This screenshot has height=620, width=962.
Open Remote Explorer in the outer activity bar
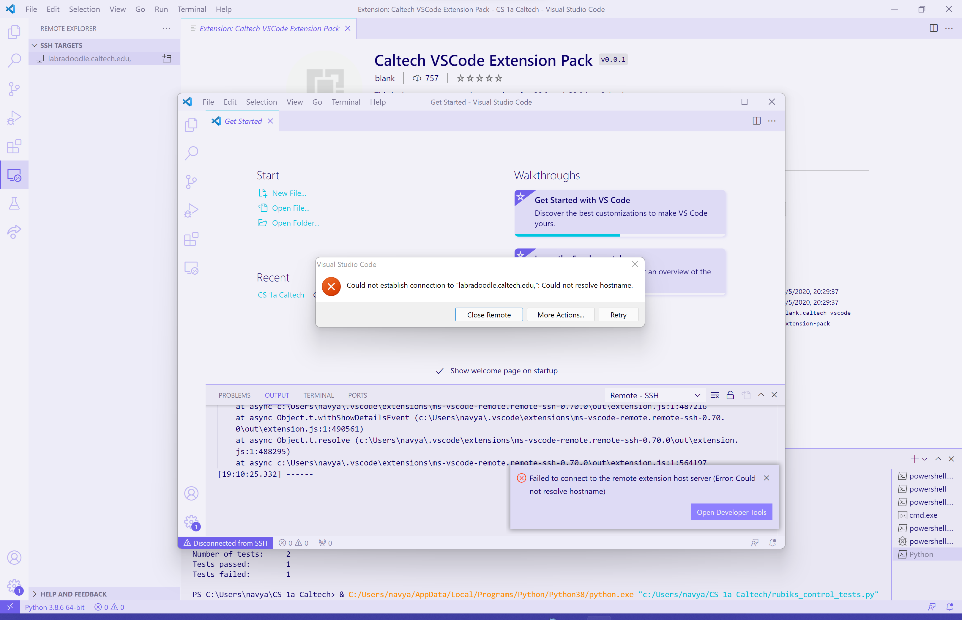[x=14, y=175]
